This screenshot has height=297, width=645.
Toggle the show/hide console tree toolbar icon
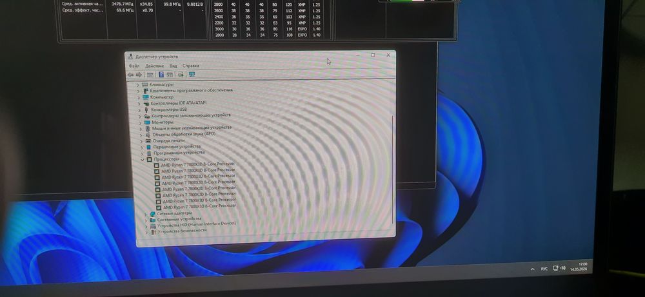[x=150, y=74]
